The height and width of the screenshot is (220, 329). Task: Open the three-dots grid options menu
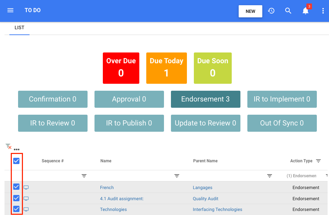[16, 149]
